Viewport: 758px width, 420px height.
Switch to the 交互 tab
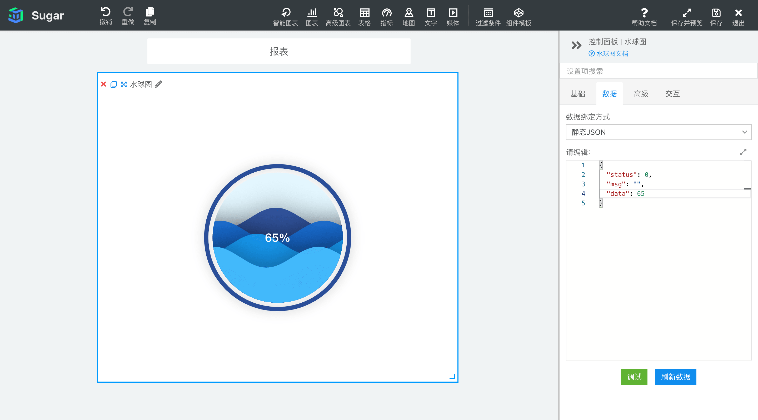click(673, 93)
